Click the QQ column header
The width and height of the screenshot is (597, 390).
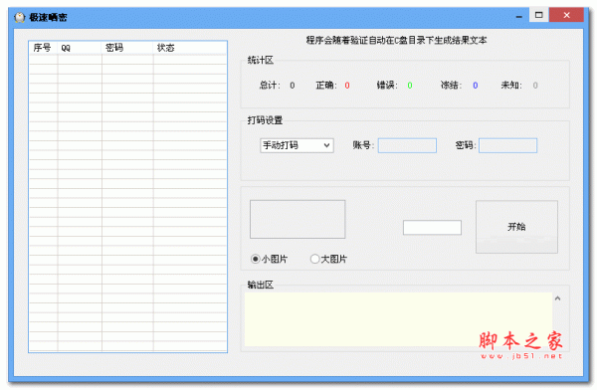80,48
